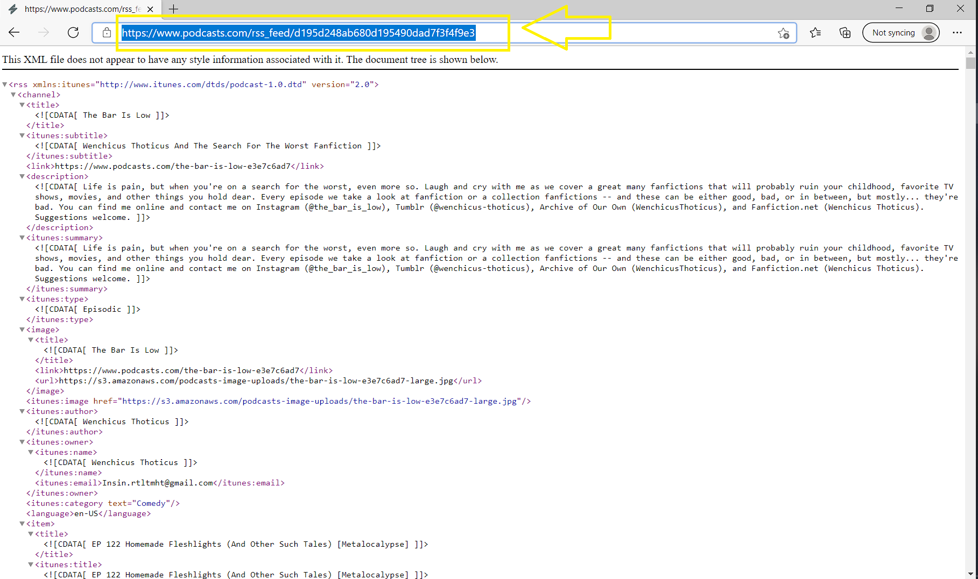Viewport: 978px width, 579px height.
Task: Collapse the description element
Action: coord(22,176)
